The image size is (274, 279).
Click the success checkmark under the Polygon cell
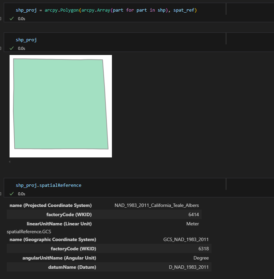coord(12,18)
